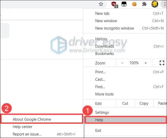Click the Cut button in Edit row
The width and height of the screenshot is (167, 138).
pyautogui.click(x=125, y=103)
